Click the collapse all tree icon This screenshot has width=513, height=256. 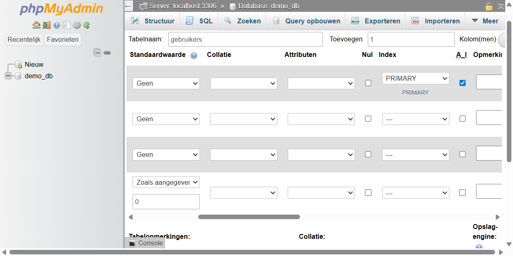point(97,52)
